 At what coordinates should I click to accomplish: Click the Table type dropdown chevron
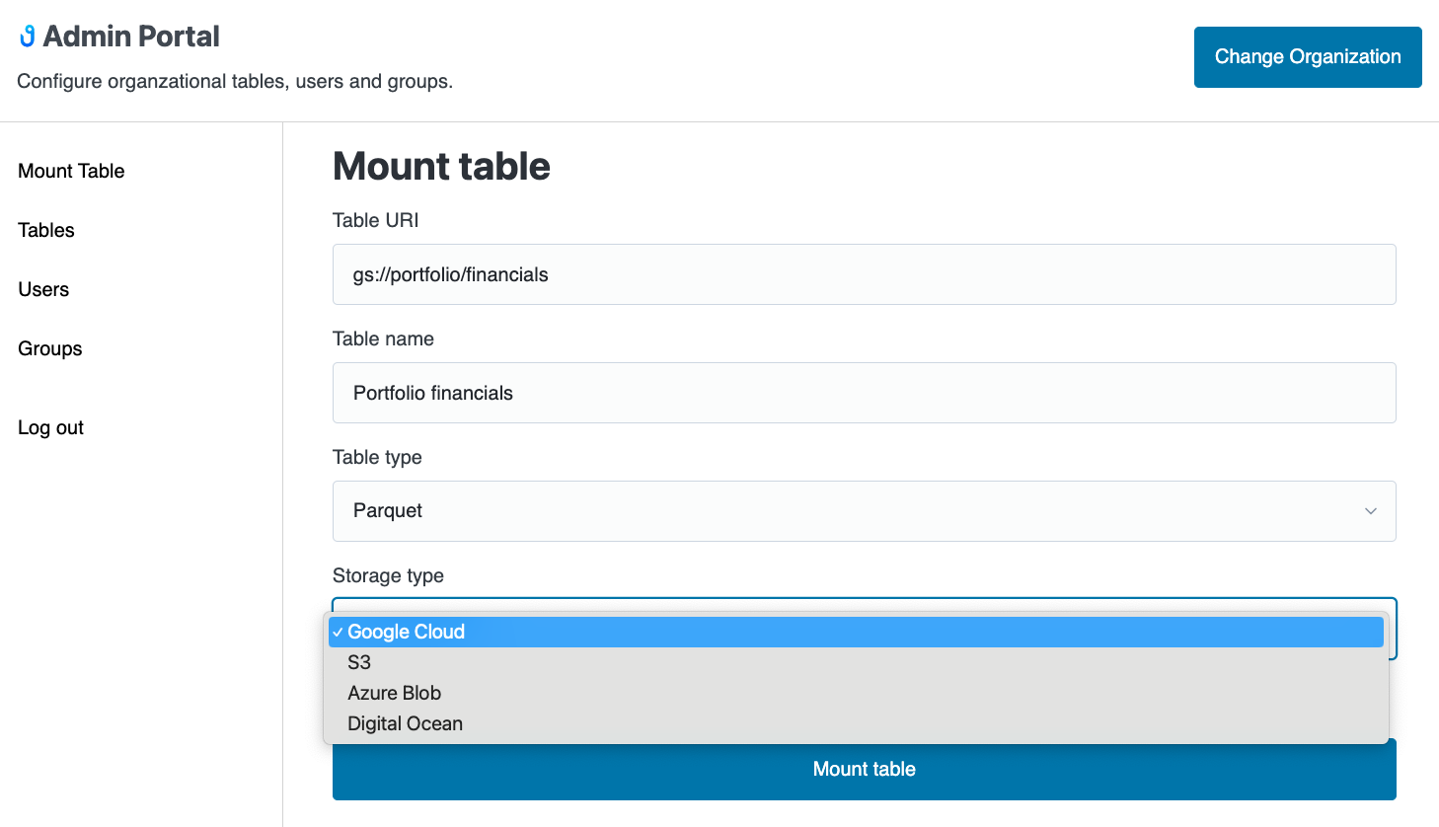[x=1370, y=511]
